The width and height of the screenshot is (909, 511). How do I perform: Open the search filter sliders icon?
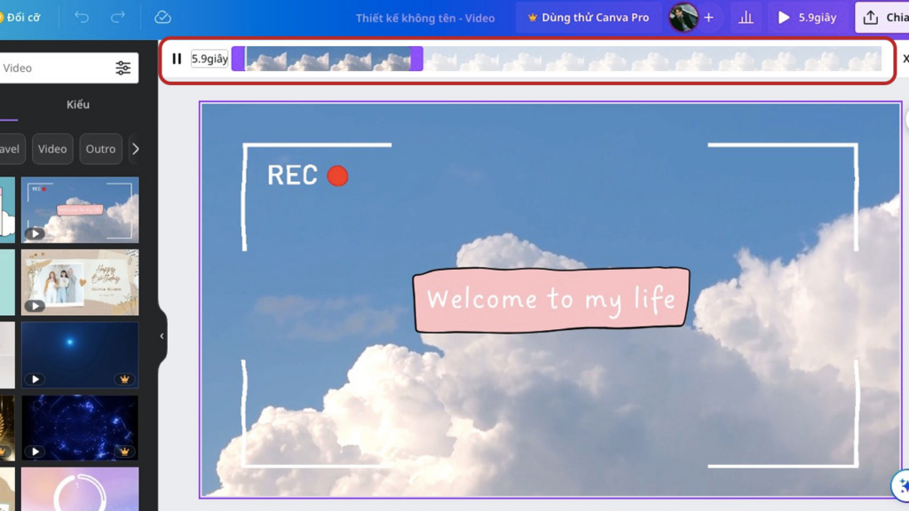coord(123,68)
